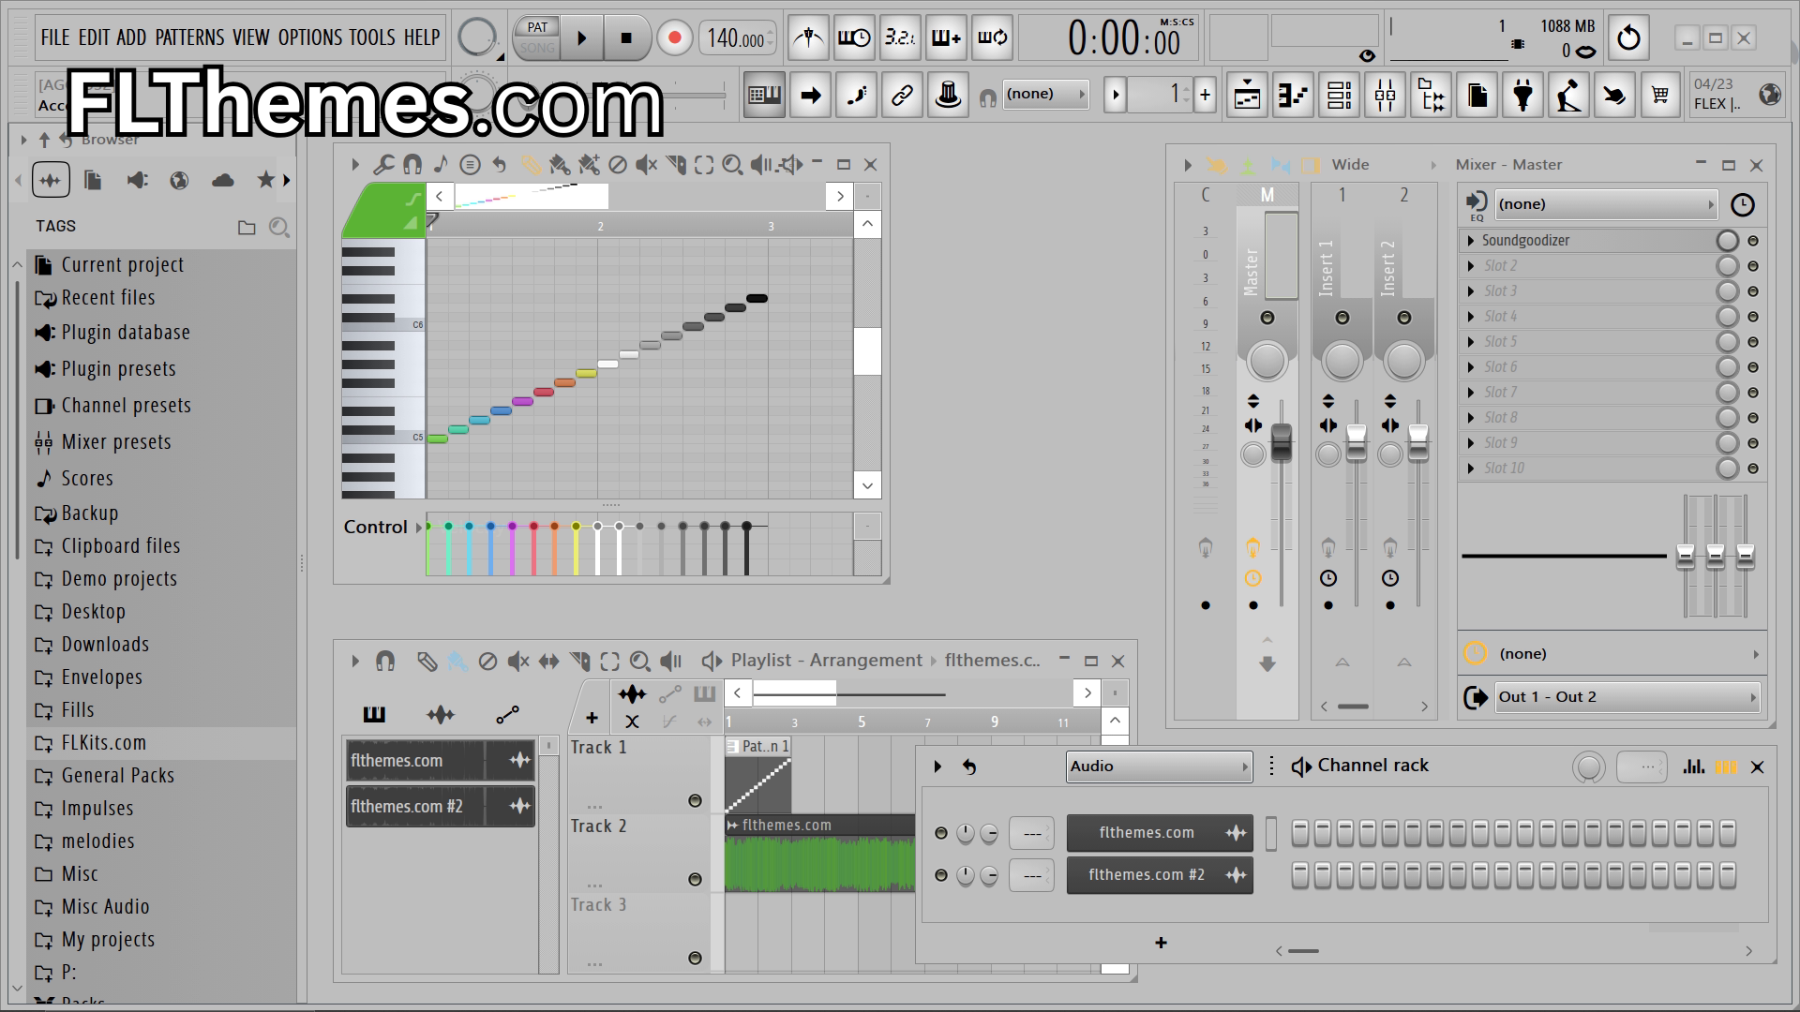
Task: Open the pattern selector (none) dropdown
Action: click(1045, 95)
